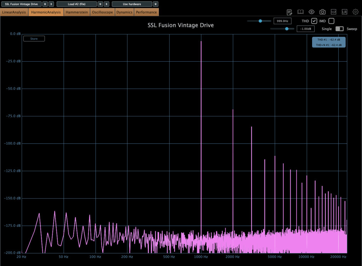The height and width of the screenshot is (266, 362).
Task: Open the notes editor icon
Action: (x=289, y=12)
